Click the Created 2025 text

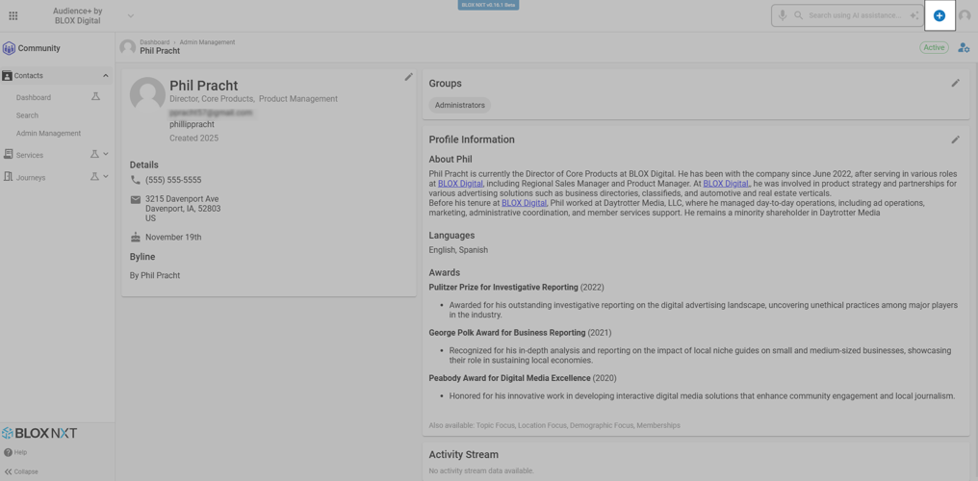194,139
